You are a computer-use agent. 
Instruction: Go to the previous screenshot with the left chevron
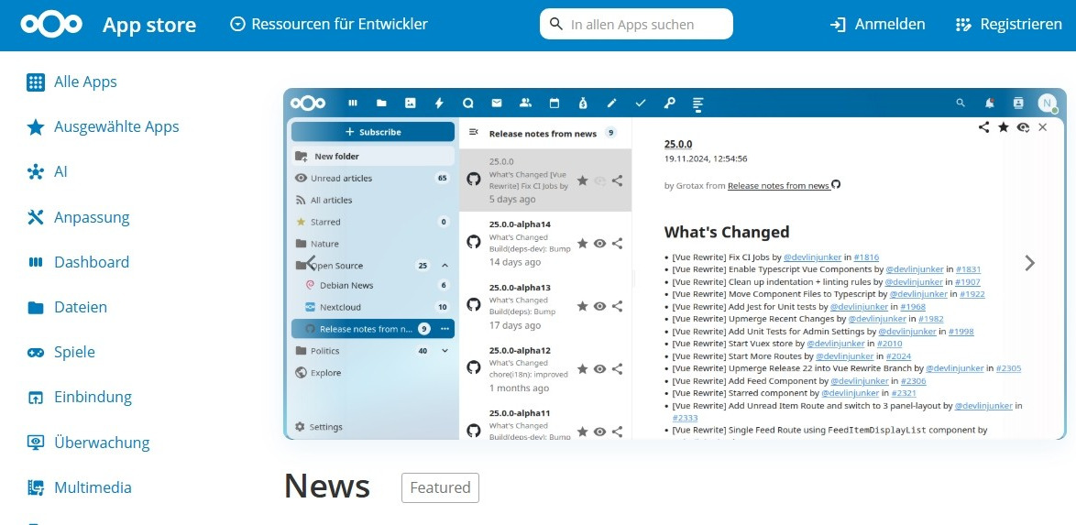311,263
